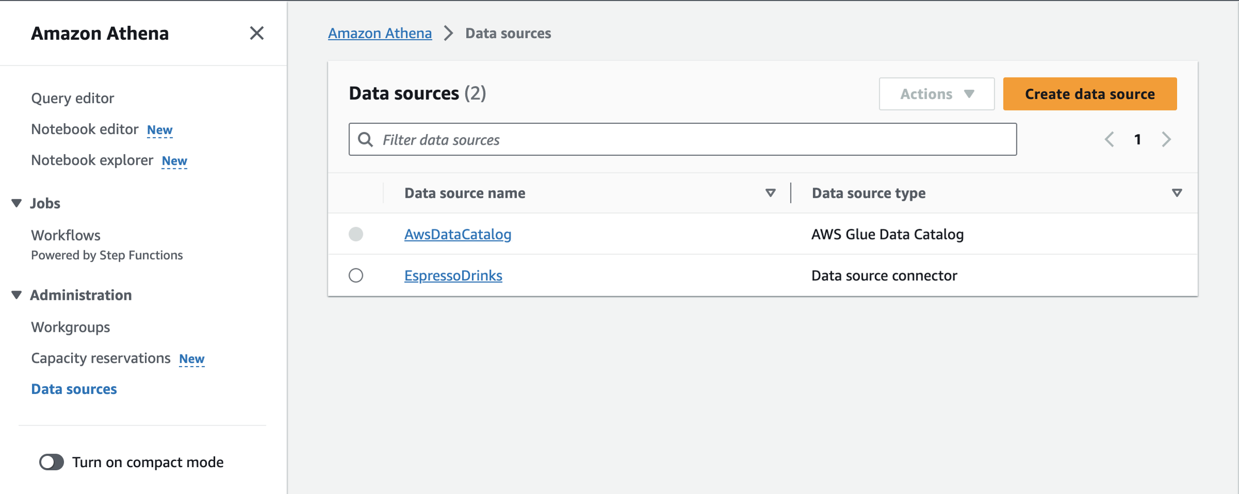Open Capacity reservations in sidebar
This screenshot has width=1239, height=494.
click(101, 358)
